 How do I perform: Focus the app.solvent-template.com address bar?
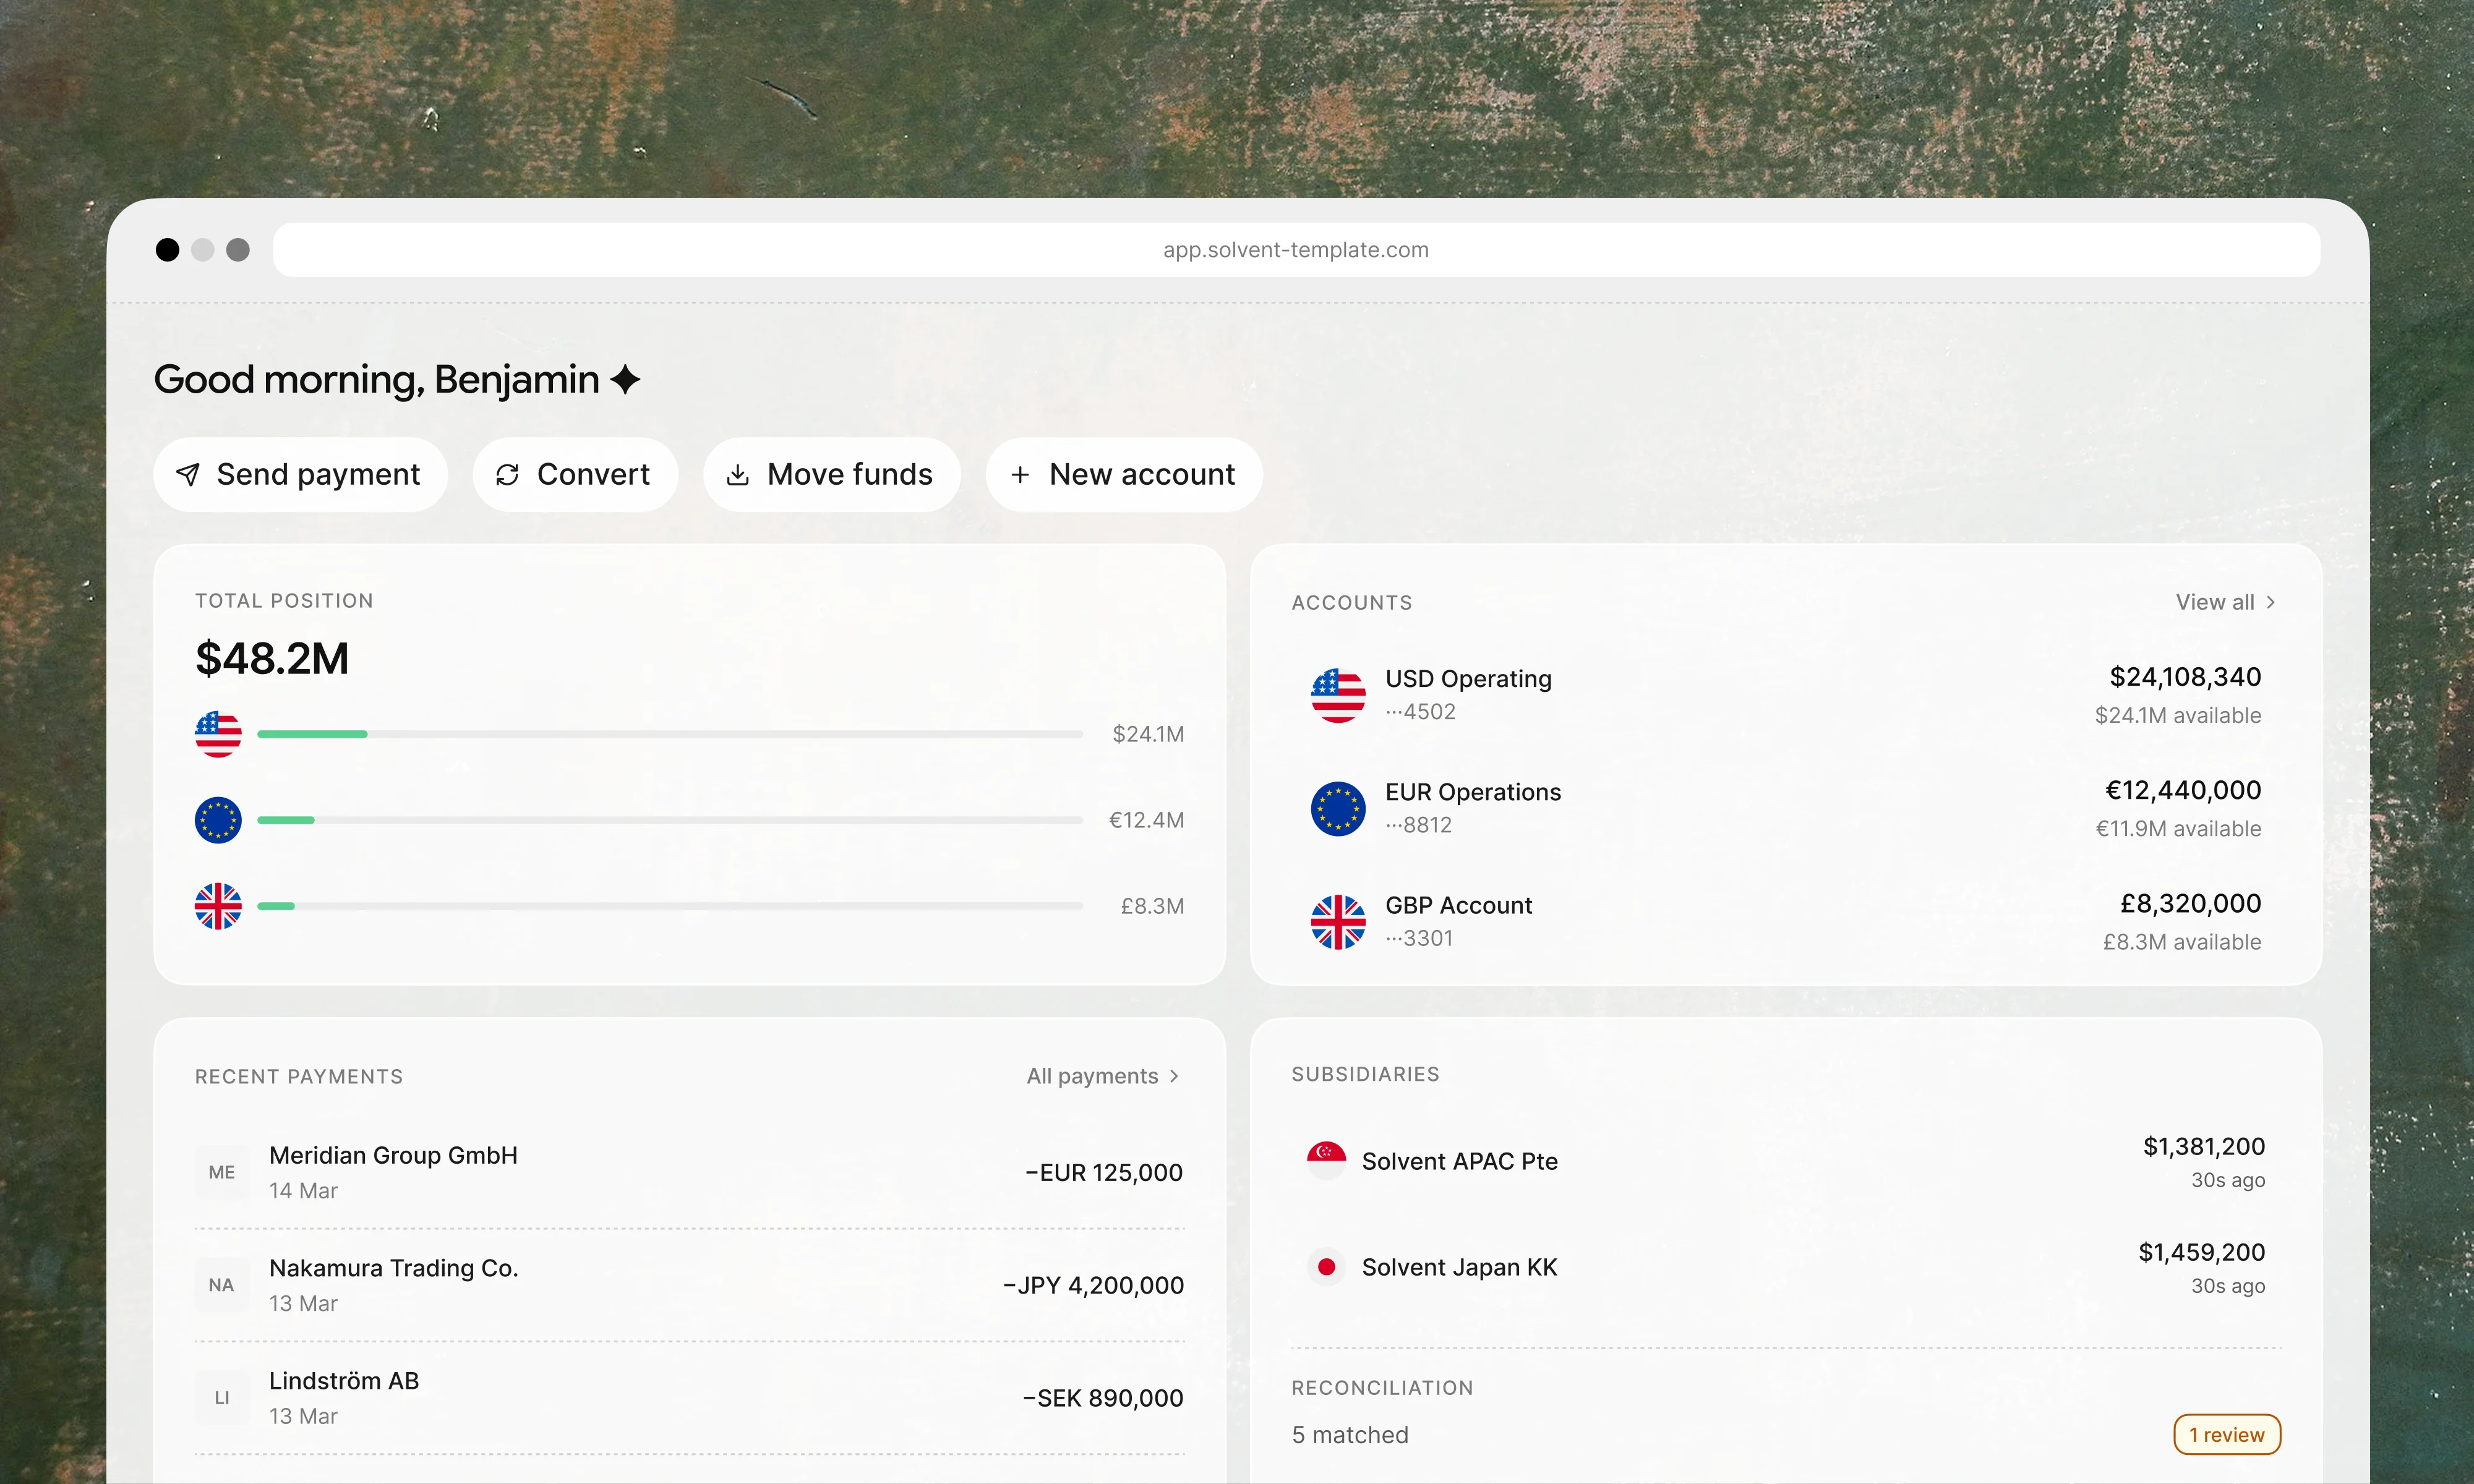click(x=1296, y=250)
